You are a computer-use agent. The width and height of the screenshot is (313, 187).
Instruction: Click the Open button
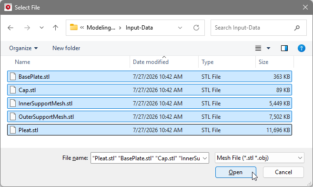pos(235,172)
